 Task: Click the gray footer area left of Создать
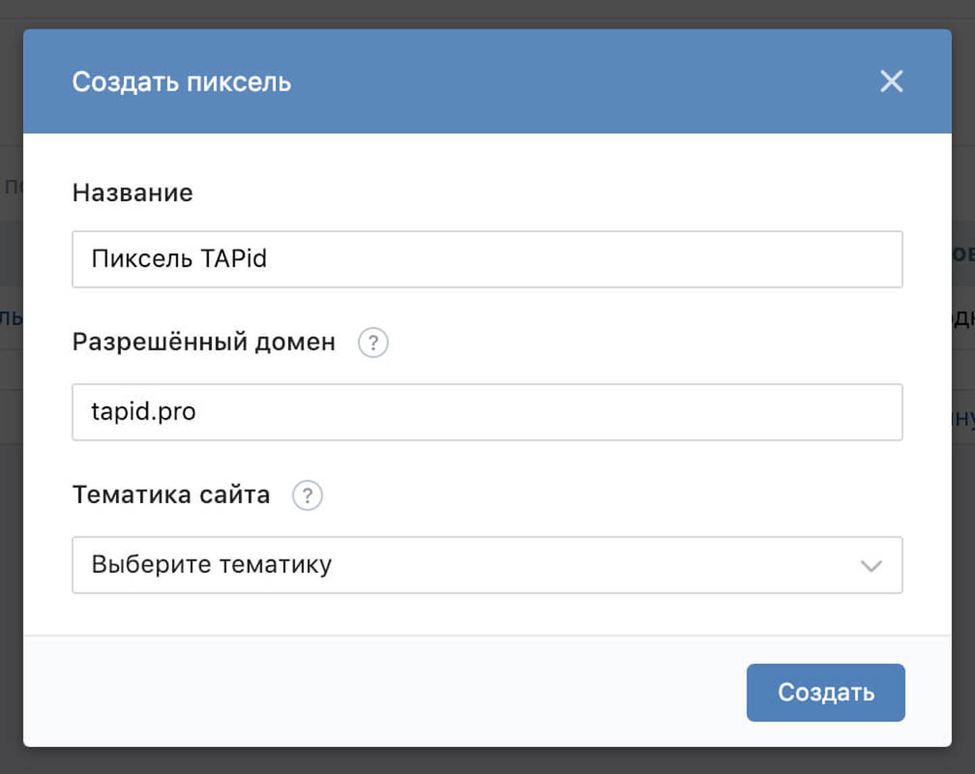click(379, 692)
